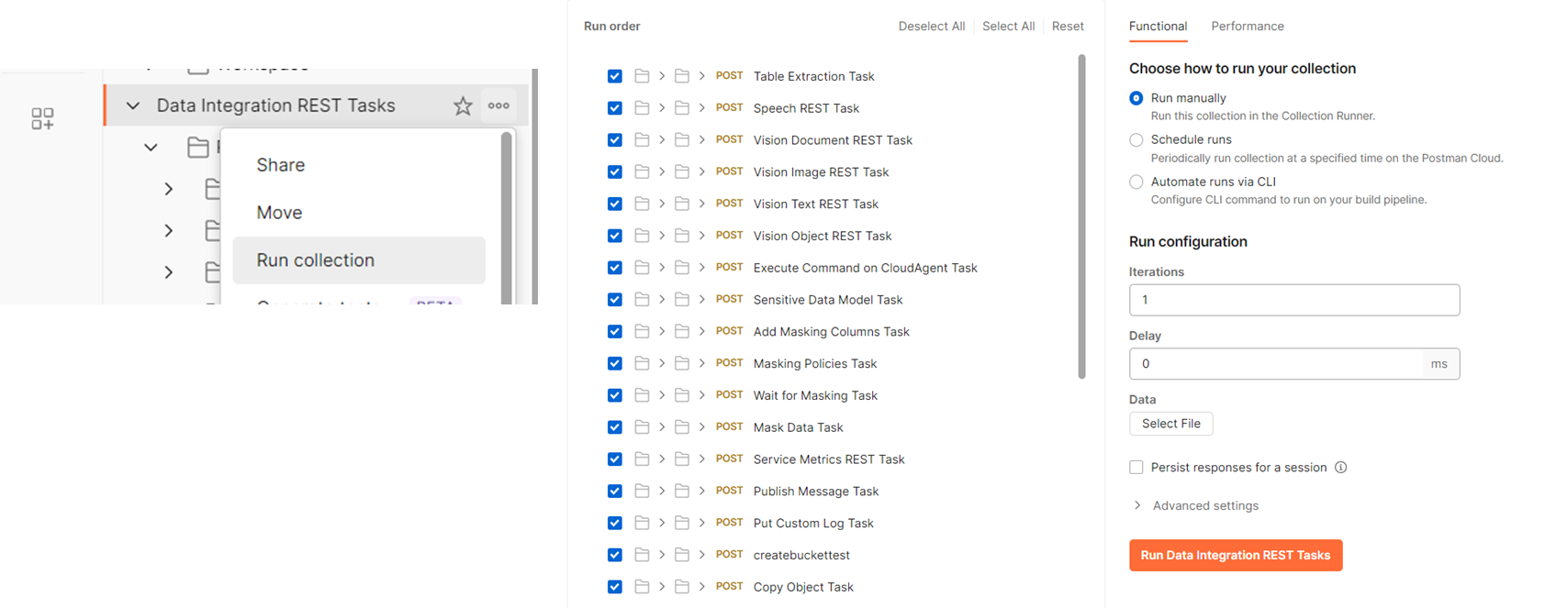Click the first folder icon in Masking Policies Task row
The width and height of the screenshot is (1545, 608).
click(x=642, y=363)
